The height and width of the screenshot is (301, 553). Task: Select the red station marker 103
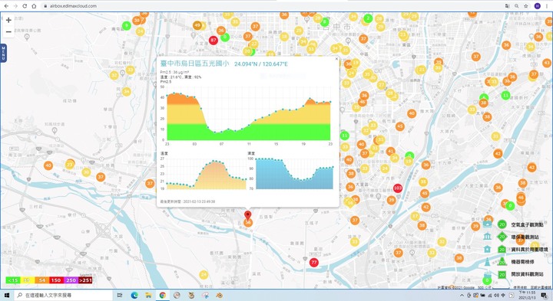[398, 188]
